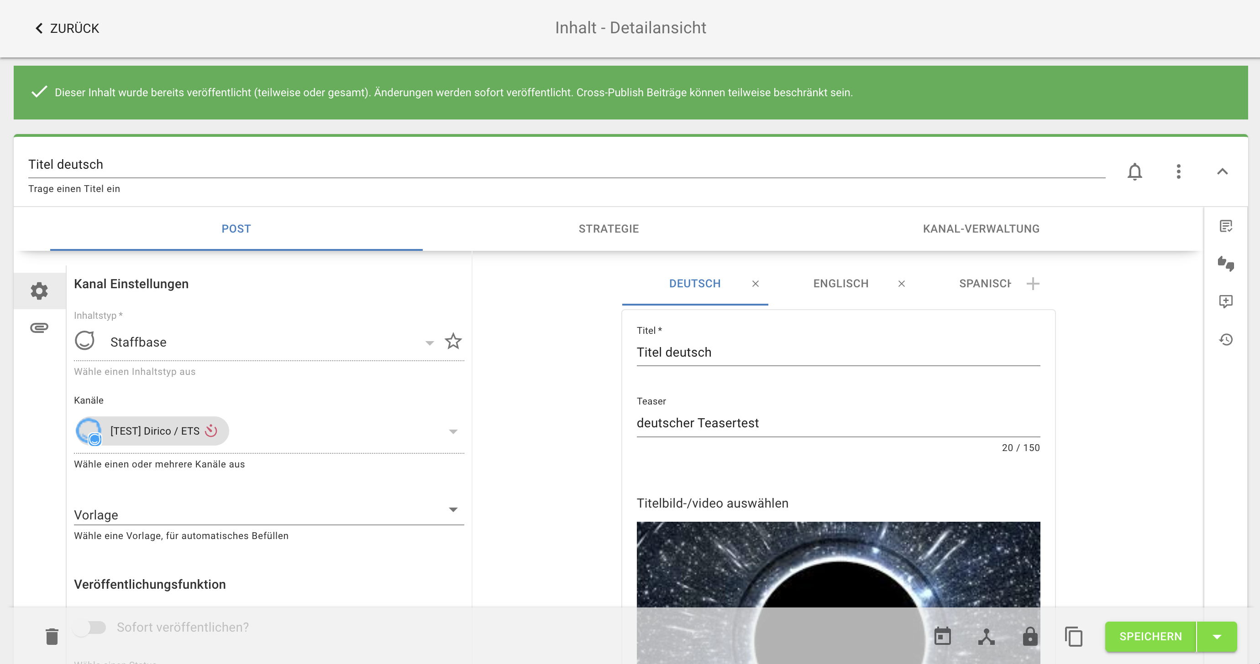Add a comment via speech-bubble-plus icon
The height and width of the screenshot is (664, 1260).
pos(1226,301)
